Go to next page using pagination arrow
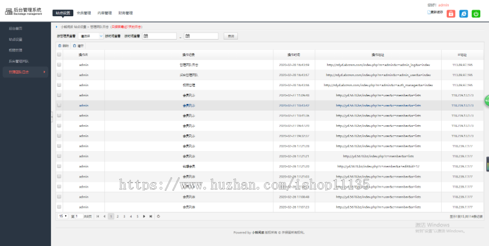 coord(144,216)
